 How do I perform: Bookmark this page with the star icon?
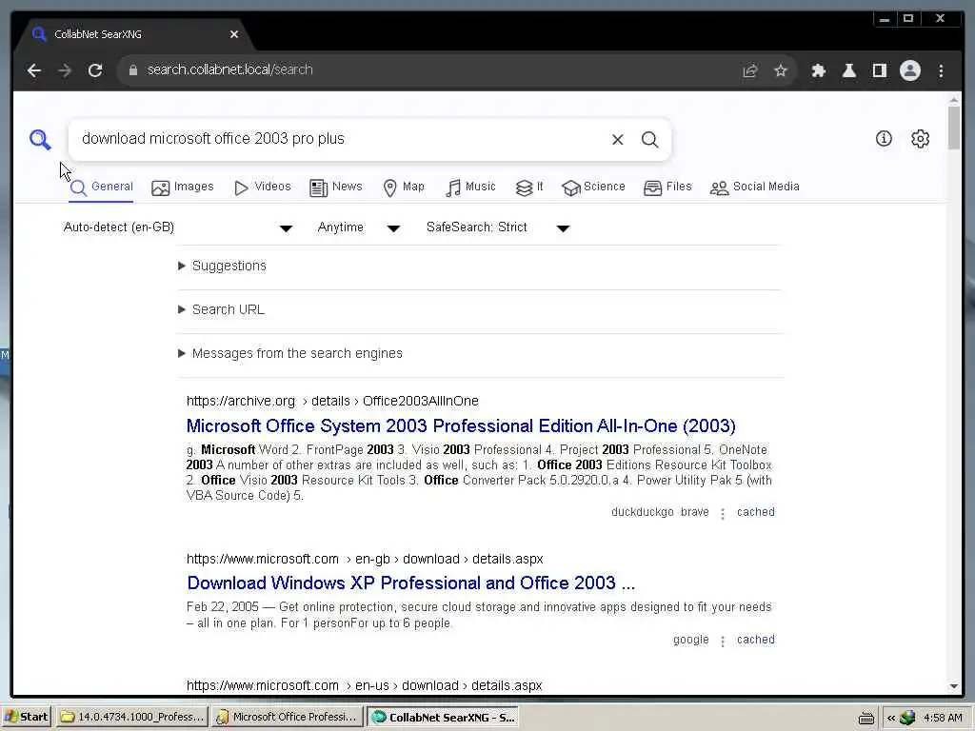click(781, 70)
